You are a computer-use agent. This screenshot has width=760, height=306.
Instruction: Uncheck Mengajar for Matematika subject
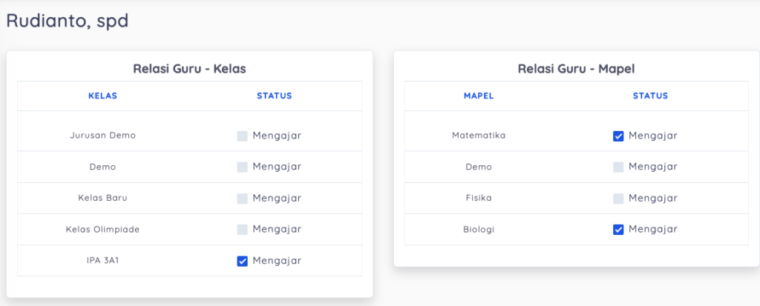click(618, 136)
